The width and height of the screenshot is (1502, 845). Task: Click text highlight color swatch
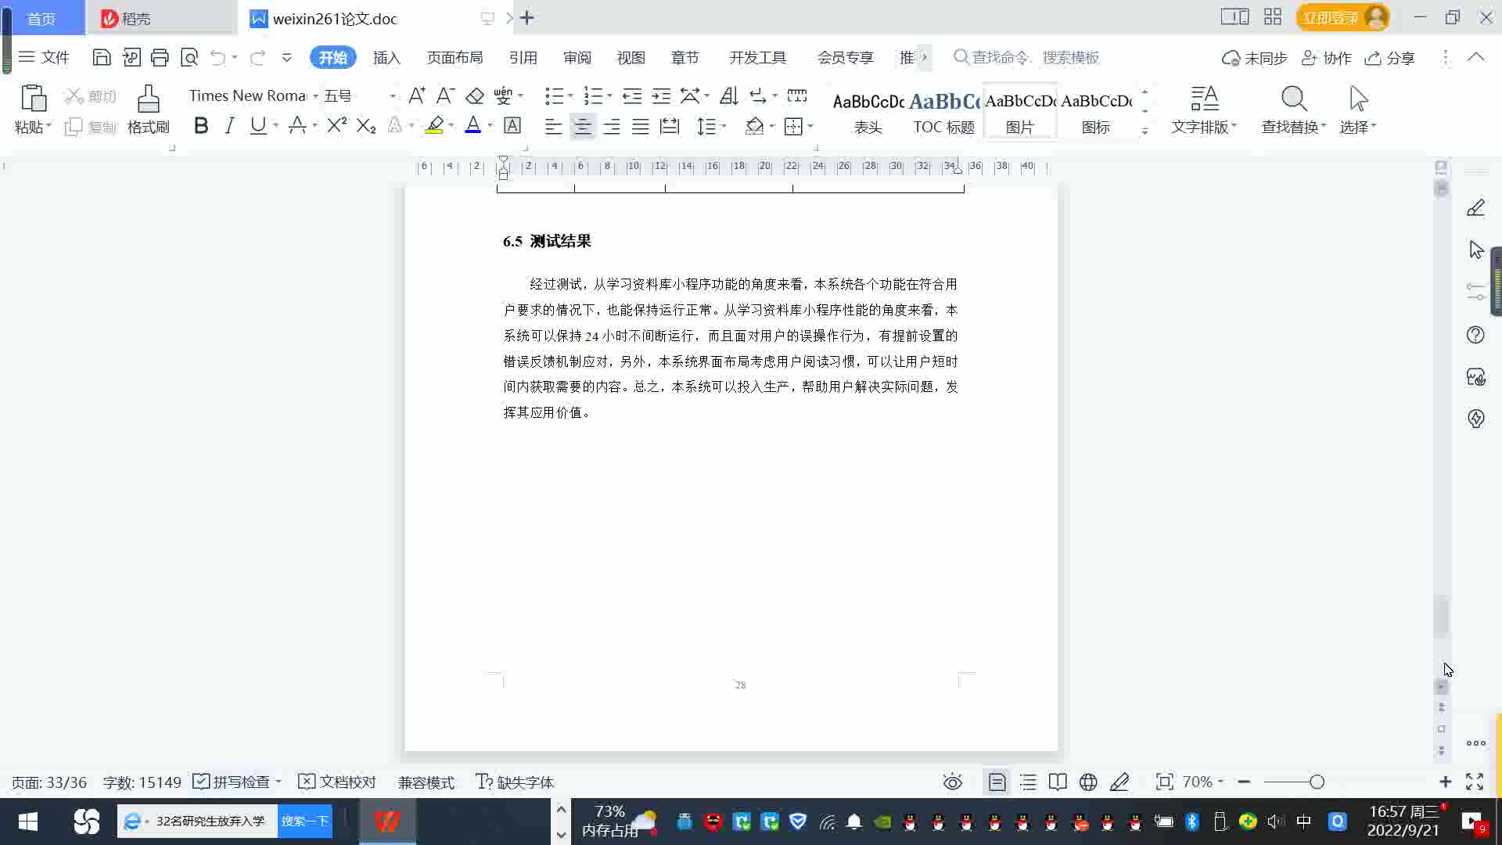pos(434,125)
